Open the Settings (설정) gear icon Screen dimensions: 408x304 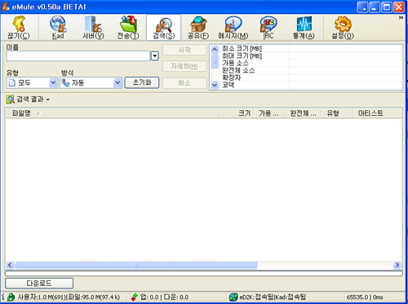tap(343, 28)
